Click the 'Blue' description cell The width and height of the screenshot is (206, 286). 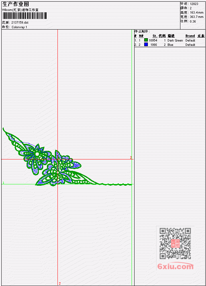click(170, 45)
